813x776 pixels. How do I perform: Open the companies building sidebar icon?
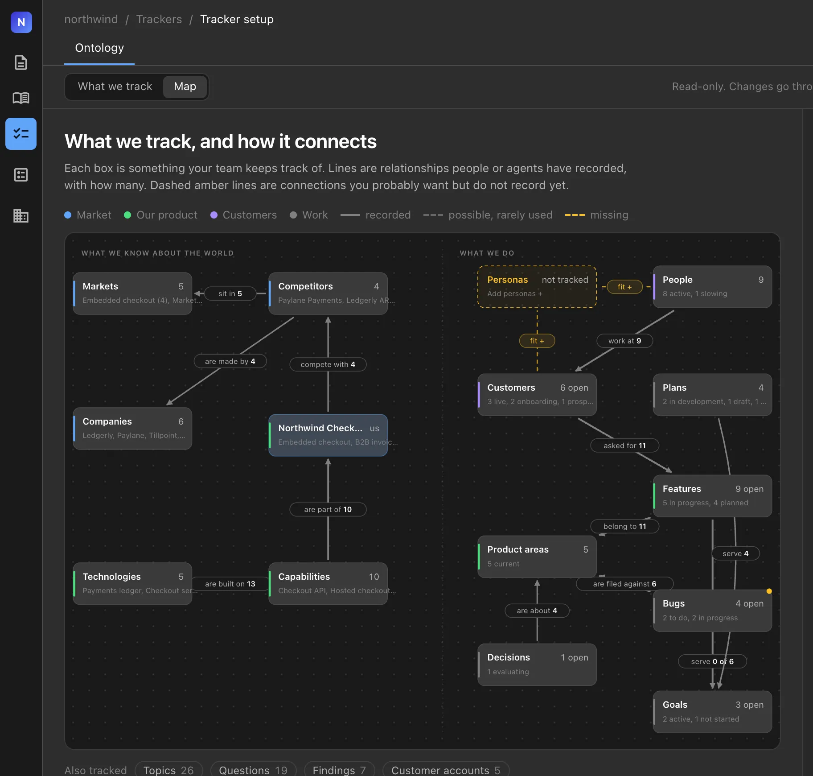(x=21, y=216)
